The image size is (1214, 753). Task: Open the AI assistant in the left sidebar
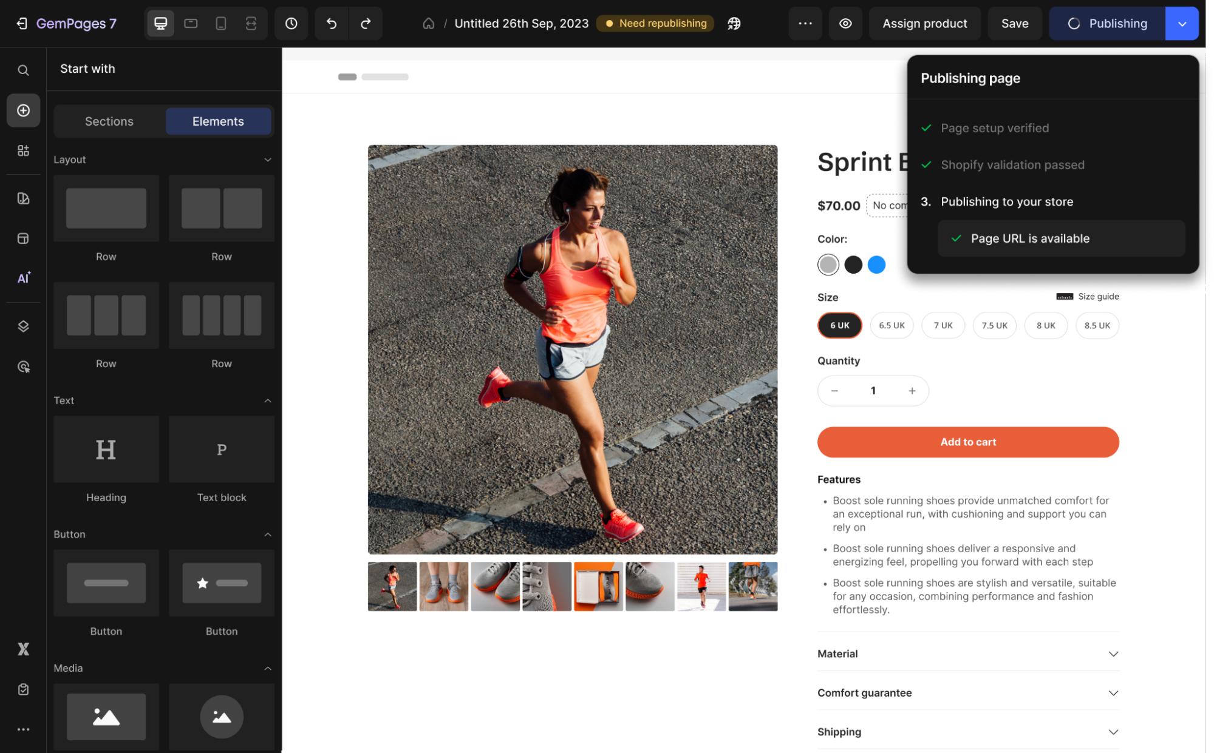point(23,277)
